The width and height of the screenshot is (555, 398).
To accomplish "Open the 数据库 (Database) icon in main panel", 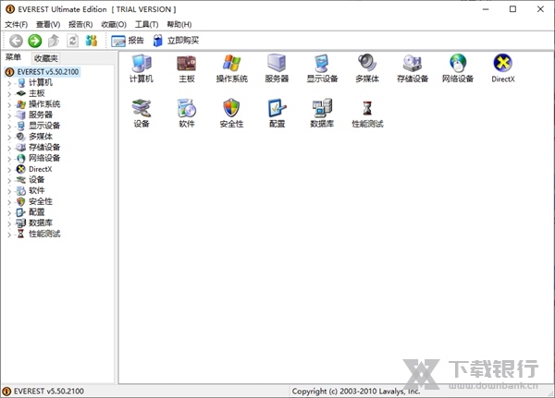I will (x=322, y=109).
